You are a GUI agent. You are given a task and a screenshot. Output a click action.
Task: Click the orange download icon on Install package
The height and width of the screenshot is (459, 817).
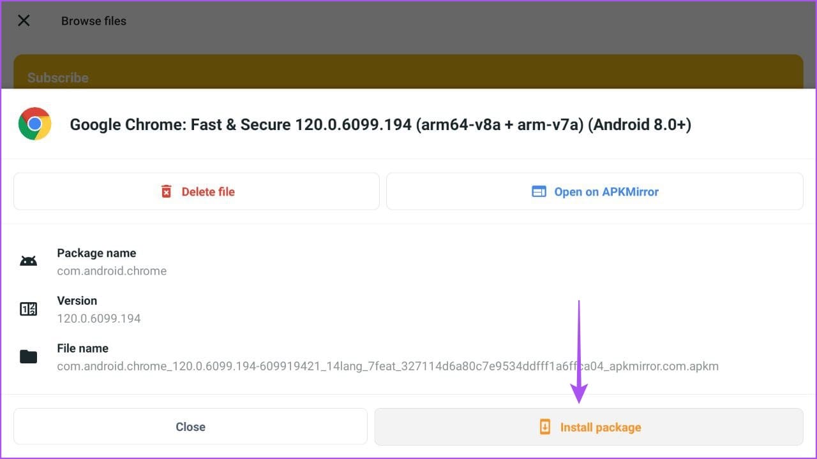tap(544, 426)
